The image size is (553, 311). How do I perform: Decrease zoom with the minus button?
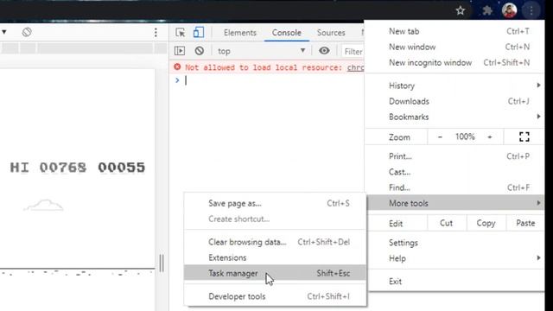click(x=440, y=136)
